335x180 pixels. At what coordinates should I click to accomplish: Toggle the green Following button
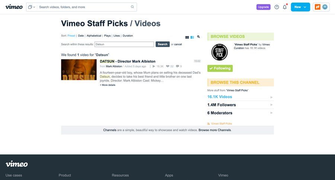click(x=220, y=68)
